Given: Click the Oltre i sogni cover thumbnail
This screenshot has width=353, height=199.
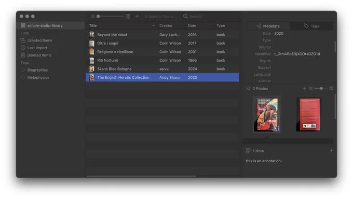Looking at the screenshot, I should (x=92, y=44).
